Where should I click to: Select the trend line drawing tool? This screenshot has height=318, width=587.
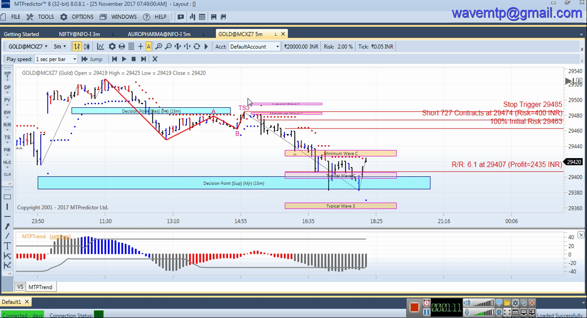coord(7,236)
